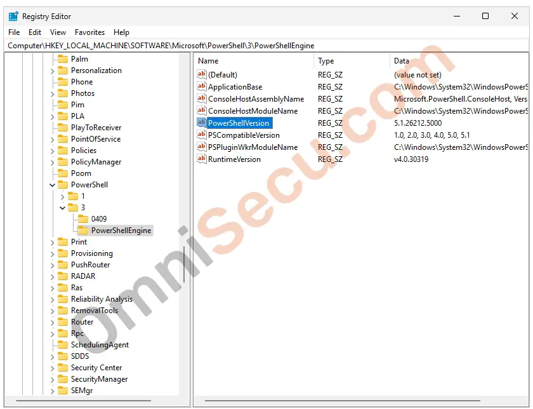The width and height of the screenshot is (533, 409).
Task: Click the Photos folder icon
Action: point(63,93)
